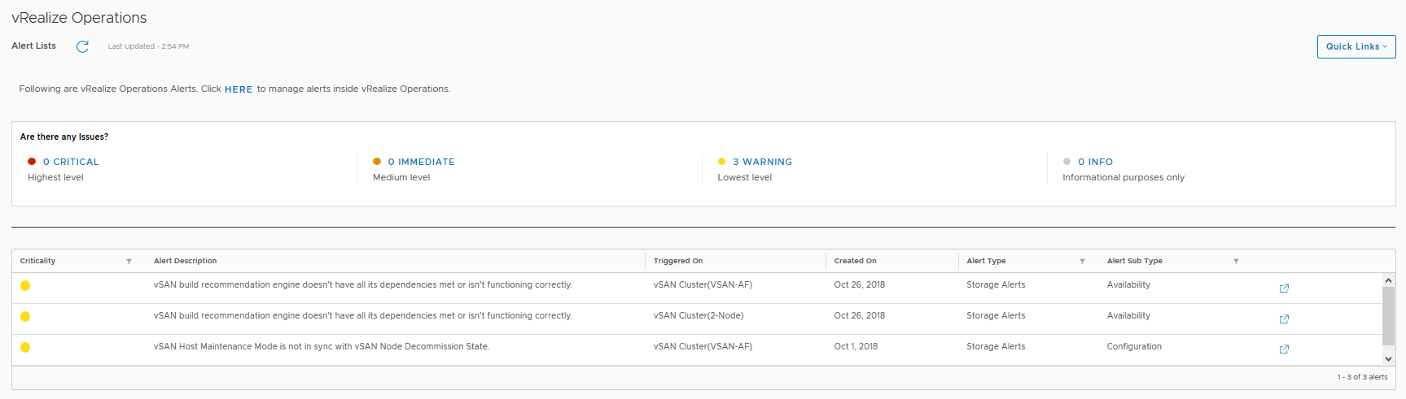Click the Alert Type column header text
The width and height of the screenshot is (1406, 399).
click(x=986, y=261)
